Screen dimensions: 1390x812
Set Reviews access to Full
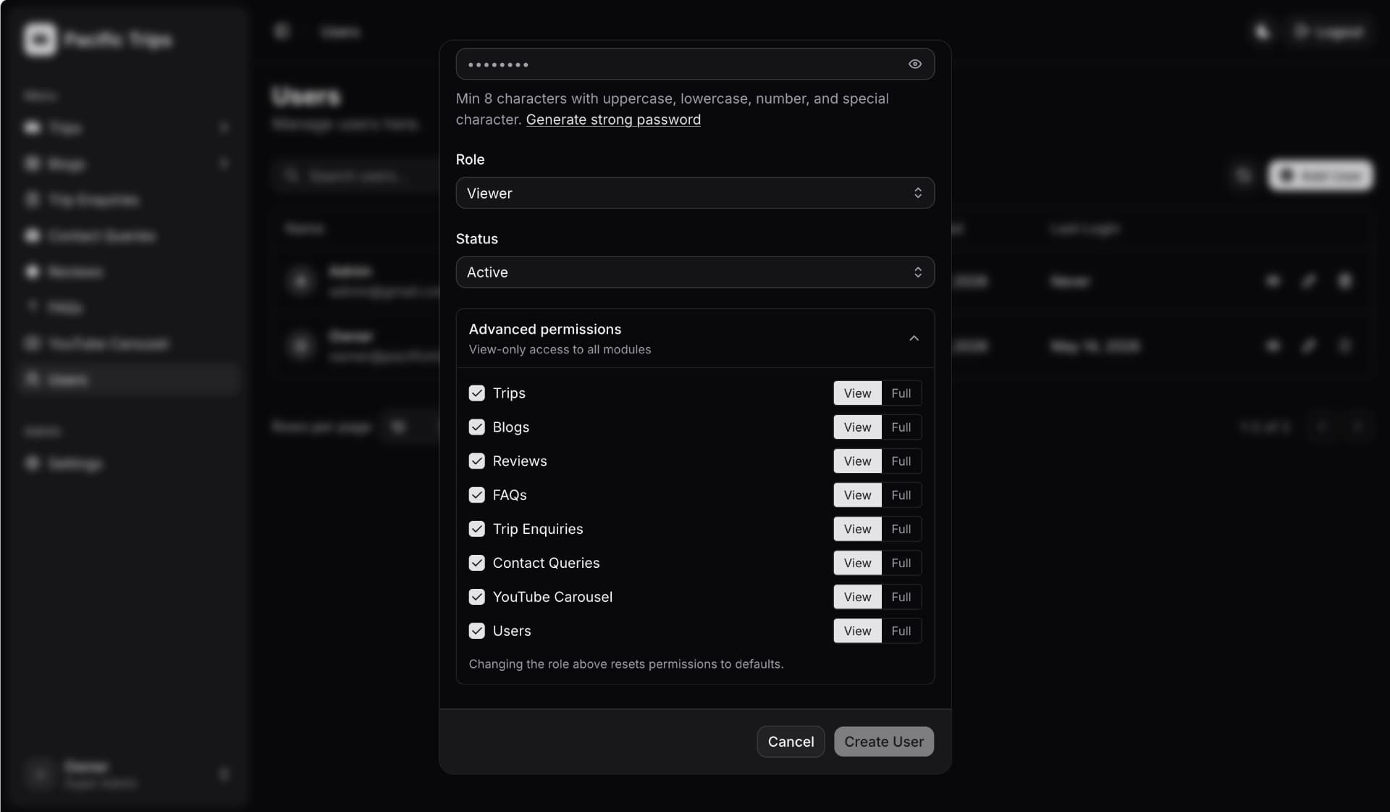pyautogui.click(x=901, y=461)
